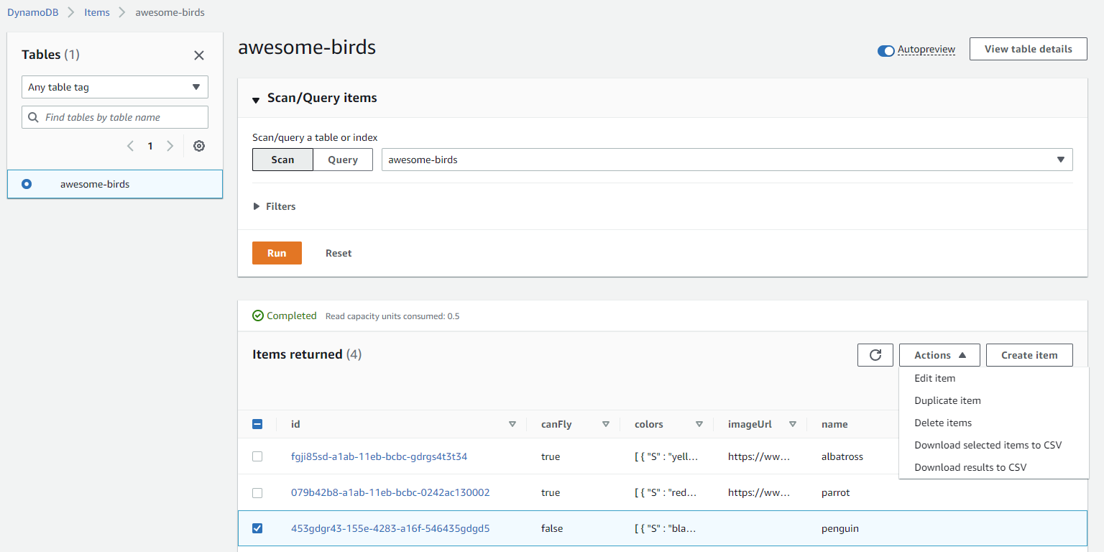Click the false canFly value for penguin

pos(552,528)
